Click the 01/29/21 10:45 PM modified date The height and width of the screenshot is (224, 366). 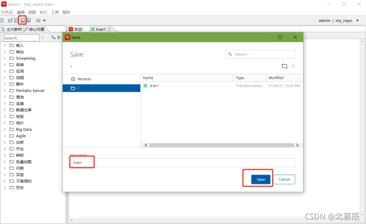pyautogui.click(x=284, y=86)
